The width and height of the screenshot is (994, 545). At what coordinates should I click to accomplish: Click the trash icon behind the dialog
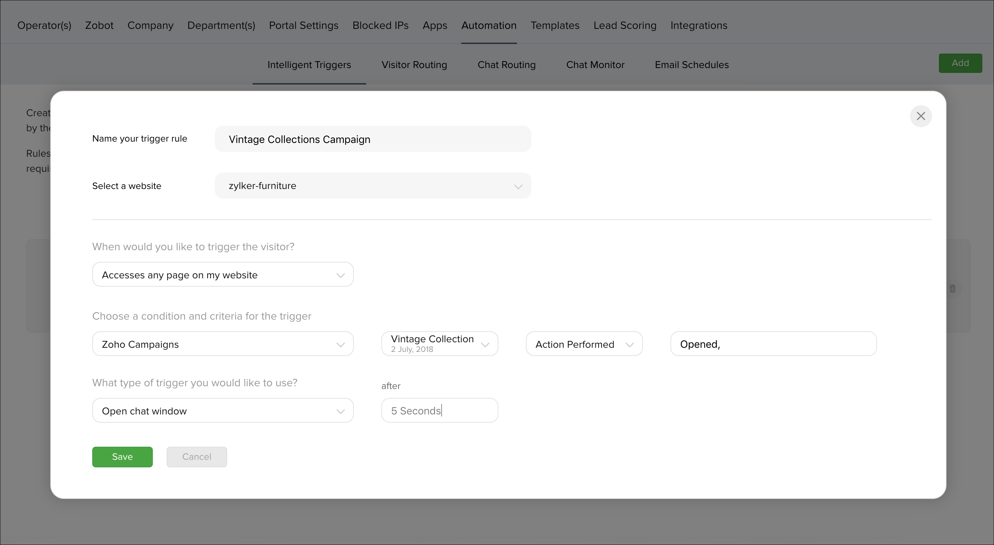[952, 289]
